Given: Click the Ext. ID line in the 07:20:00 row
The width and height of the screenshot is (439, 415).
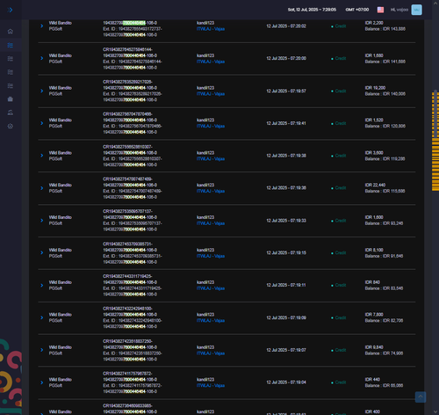Looking at the screenshot, I should point(133,64).
